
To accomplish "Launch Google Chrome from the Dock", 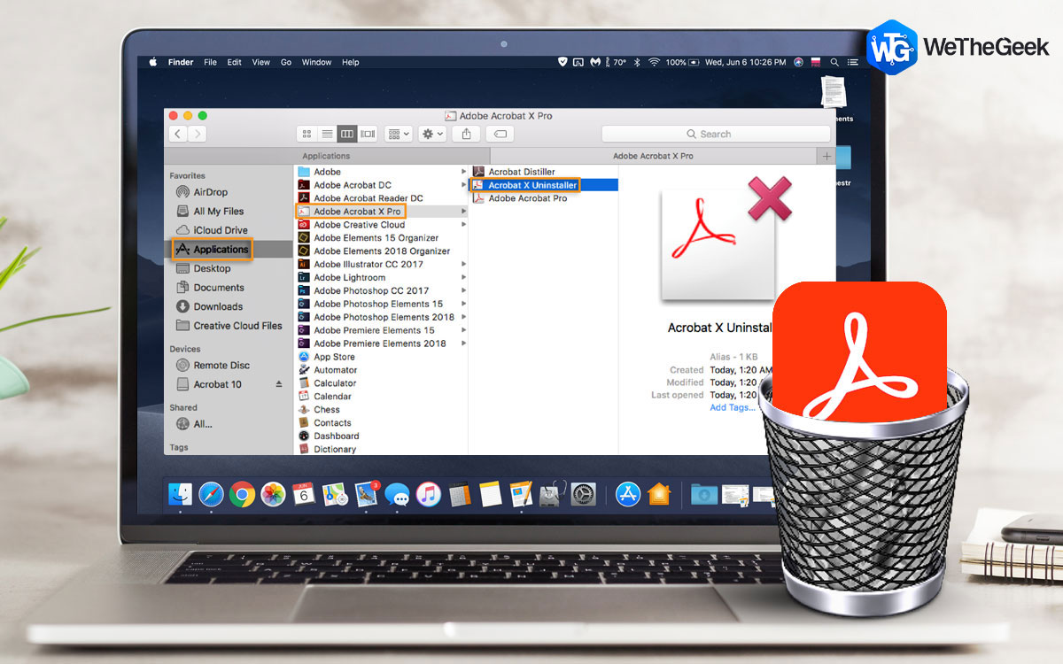I will [x=242, y=494].
